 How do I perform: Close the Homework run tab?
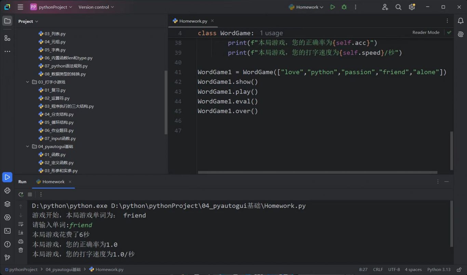(70, 182)
